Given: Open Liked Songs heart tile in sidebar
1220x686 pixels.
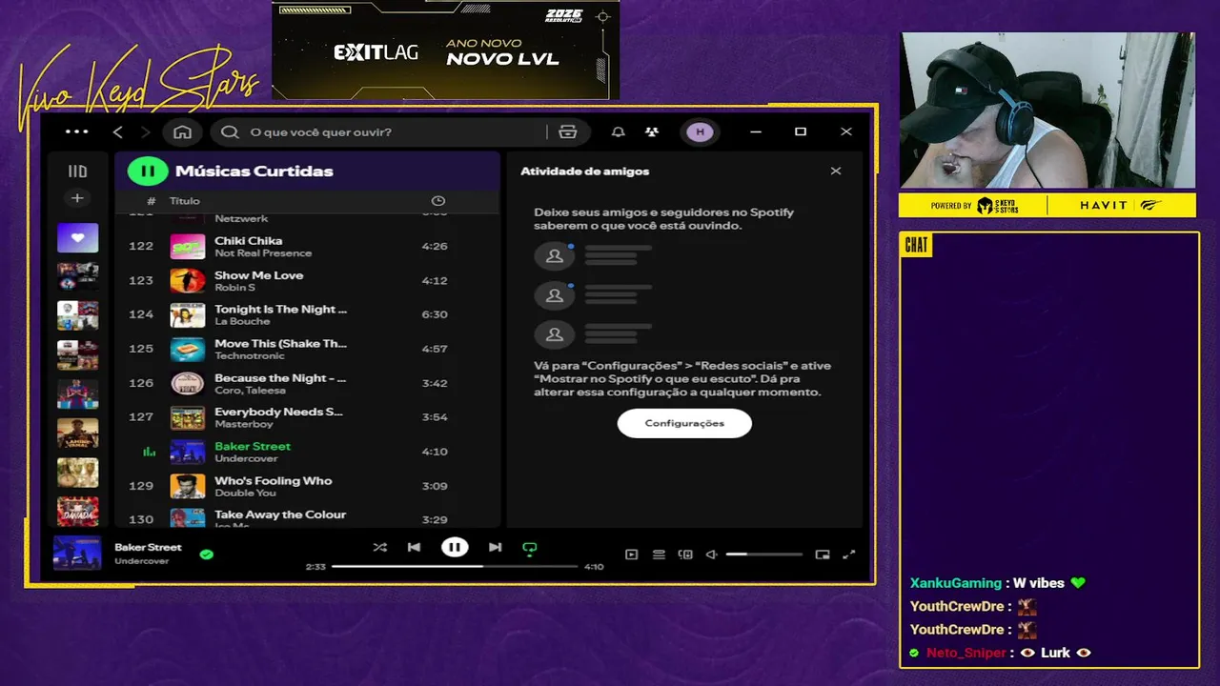Looking at the screenshot, I should pyautogui.click(x=77, y=237).
